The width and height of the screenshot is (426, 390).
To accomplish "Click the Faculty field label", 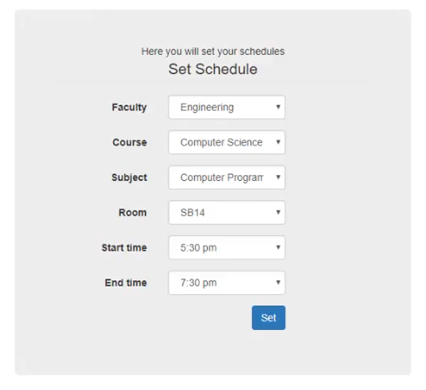I will pos(130,107).
